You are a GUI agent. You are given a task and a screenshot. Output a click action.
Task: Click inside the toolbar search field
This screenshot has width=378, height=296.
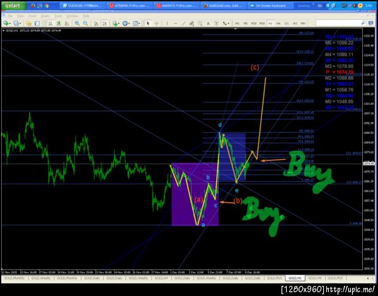tap(338, 23)
